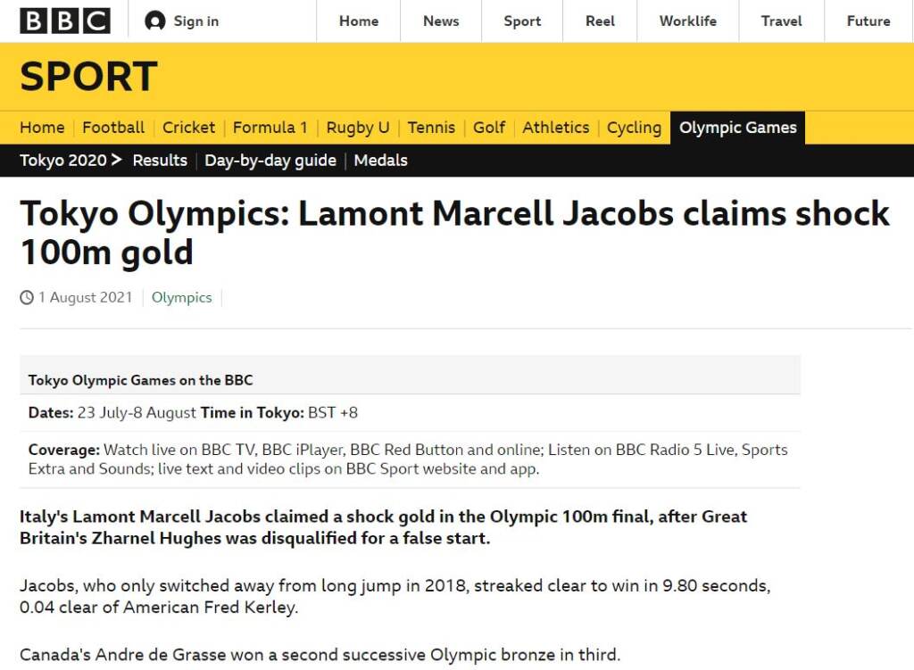Select Tennis from the navigation bar
The height and width of the screenshot is (670, 914).
coord(431,128)
